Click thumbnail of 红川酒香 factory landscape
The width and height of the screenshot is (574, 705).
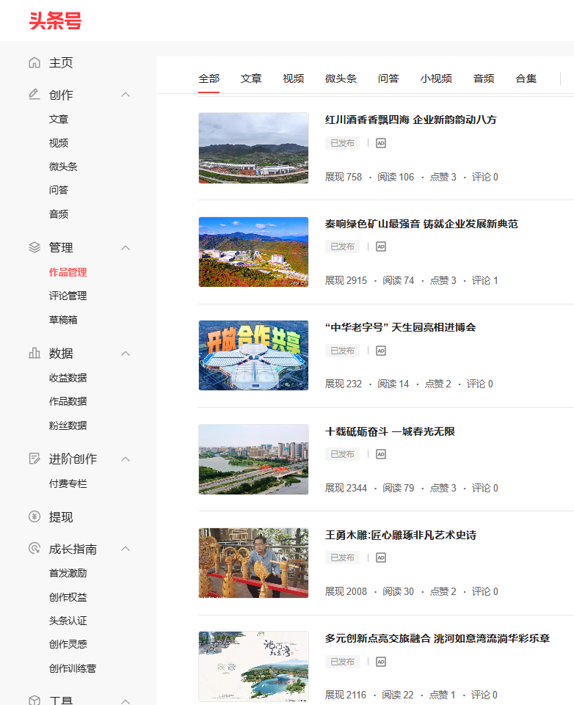pos(254,148)
